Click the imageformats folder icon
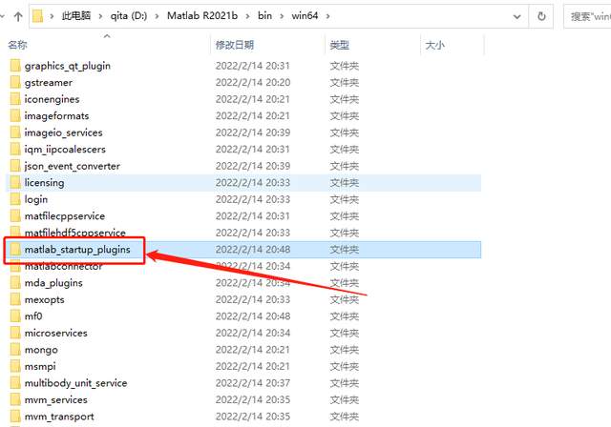Screen dimensions: 611x427 pyautogui.click(x=15, y=116)
